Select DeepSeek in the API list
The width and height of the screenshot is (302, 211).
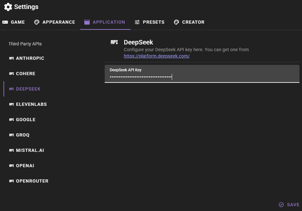(x=28, y=89)
